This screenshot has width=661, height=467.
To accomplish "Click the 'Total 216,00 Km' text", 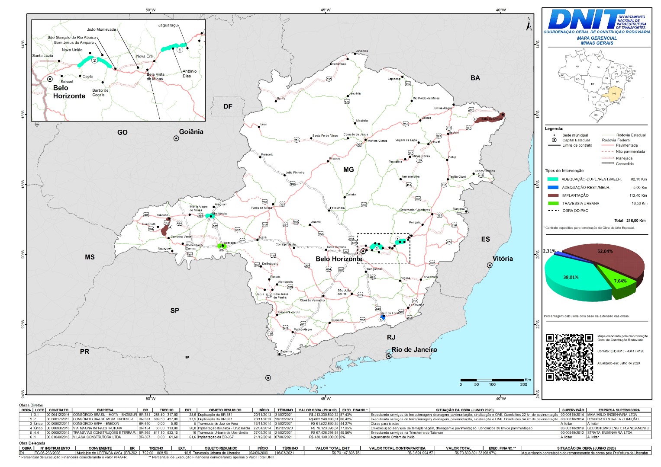I will click(x=630, y=221).
